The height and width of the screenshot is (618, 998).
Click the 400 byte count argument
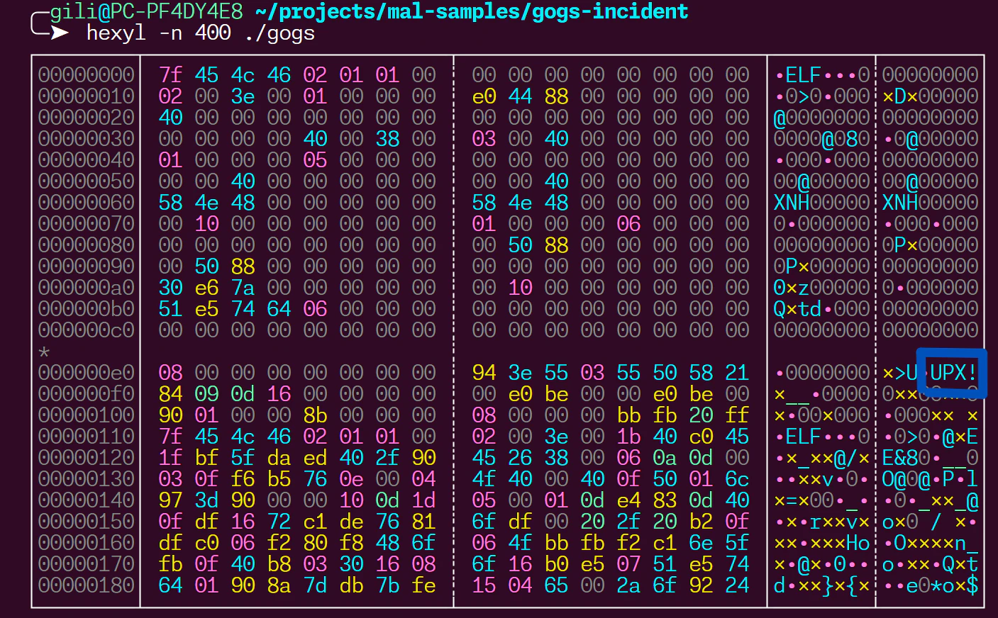click(213, 33)
